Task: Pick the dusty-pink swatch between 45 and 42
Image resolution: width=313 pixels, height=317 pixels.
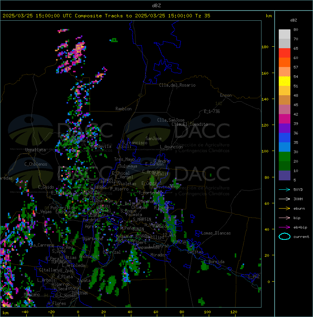Action: (x=284, y=110)
